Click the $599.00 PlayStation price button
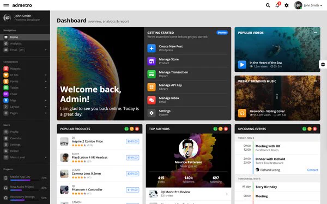 132,158
